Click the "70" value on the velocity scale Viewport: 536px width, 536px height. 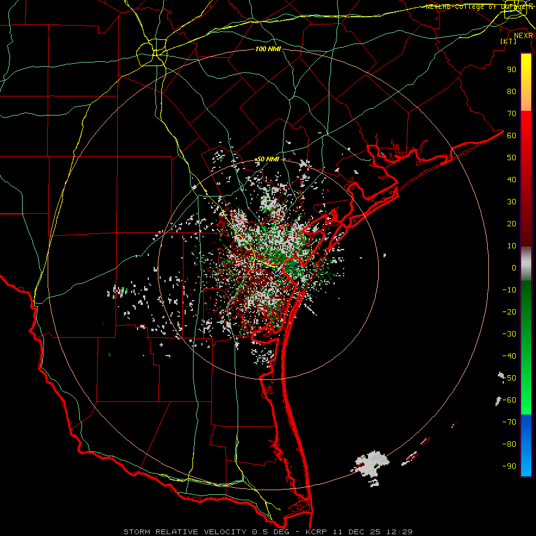[512, 114]
